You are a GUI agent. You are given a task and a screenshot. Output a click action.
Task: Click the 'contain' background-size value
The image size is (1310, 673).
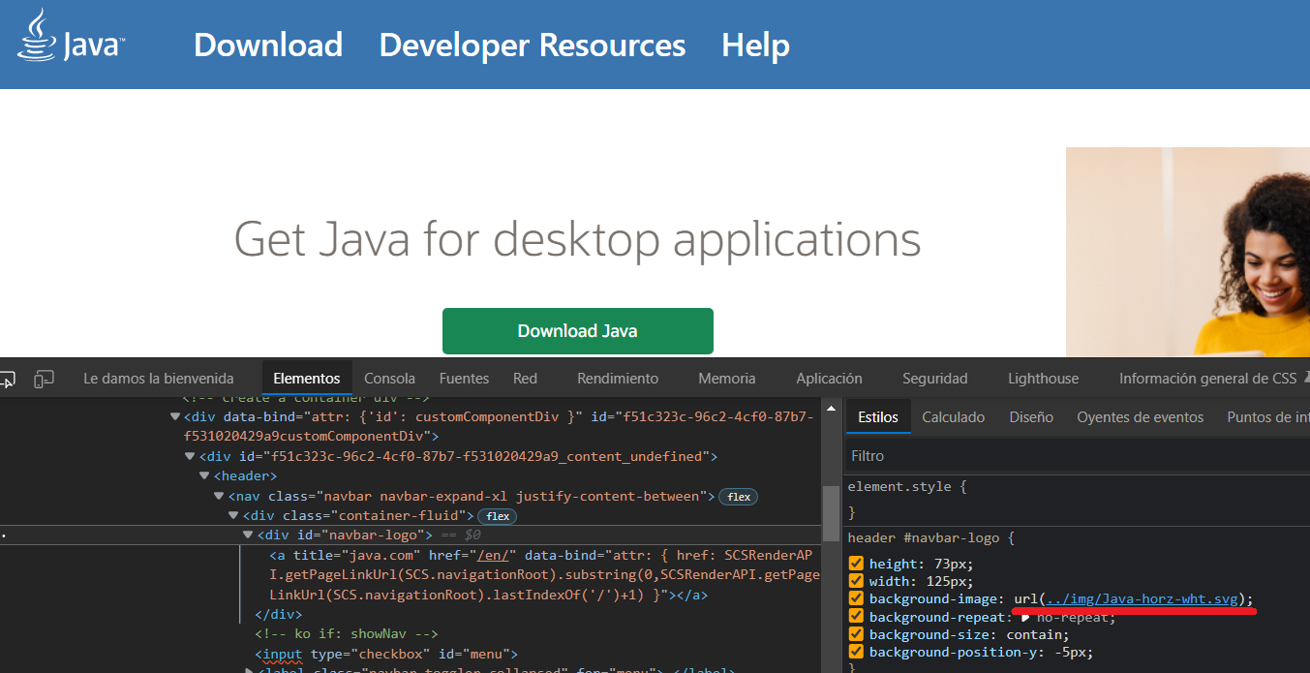[x=1033, y=635]
